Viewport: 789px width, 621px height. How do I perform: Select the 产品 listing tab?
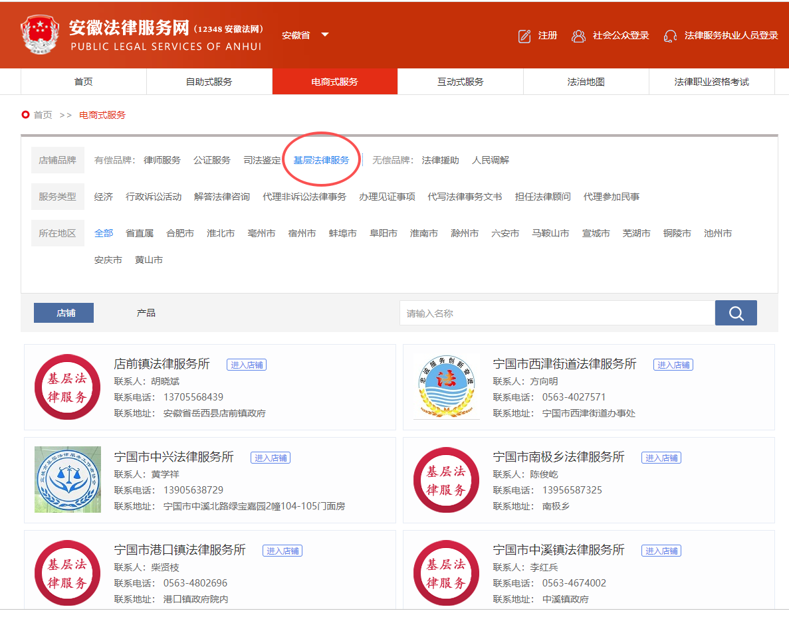(x=146, y=313)
